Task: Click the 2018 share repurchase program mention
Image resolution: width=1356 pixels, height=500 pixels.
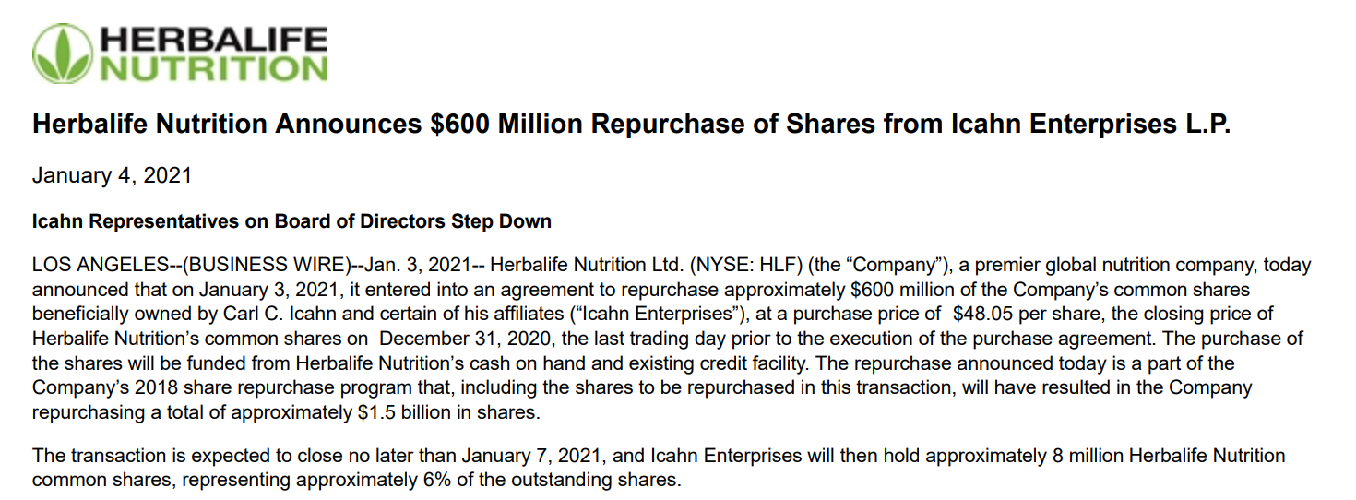Action: (213, 387)
